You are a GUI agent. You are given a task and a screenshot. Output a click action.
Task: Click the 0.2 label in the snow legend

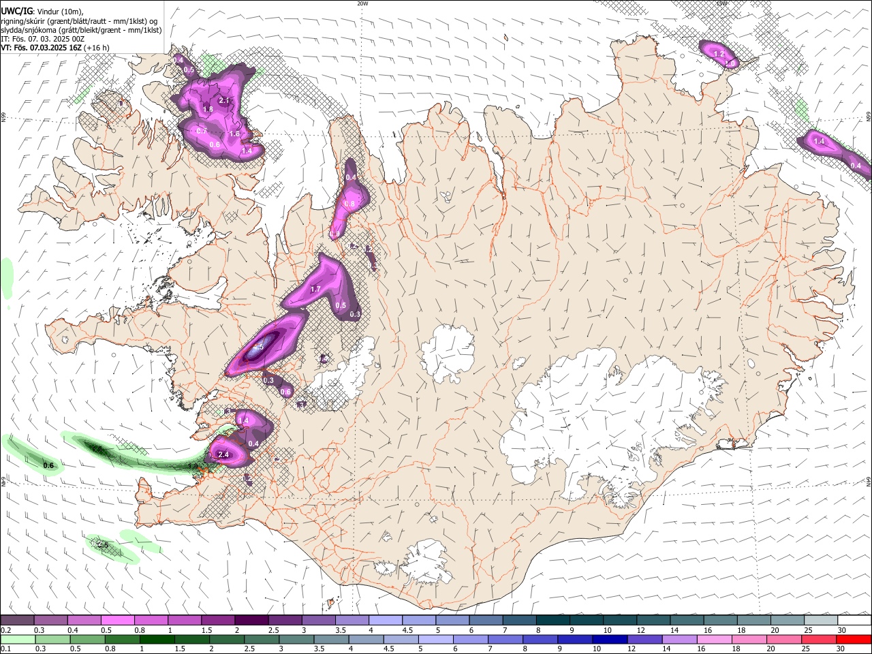pyautogui.click(x=5, y=630)
